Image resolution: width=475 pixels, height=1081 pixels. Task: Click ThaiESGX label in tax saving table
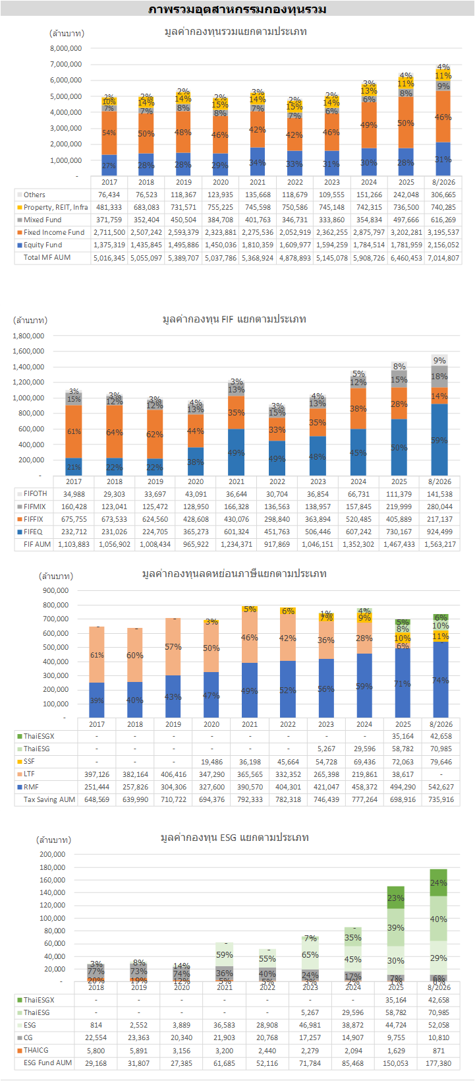(x=39, y=737)
